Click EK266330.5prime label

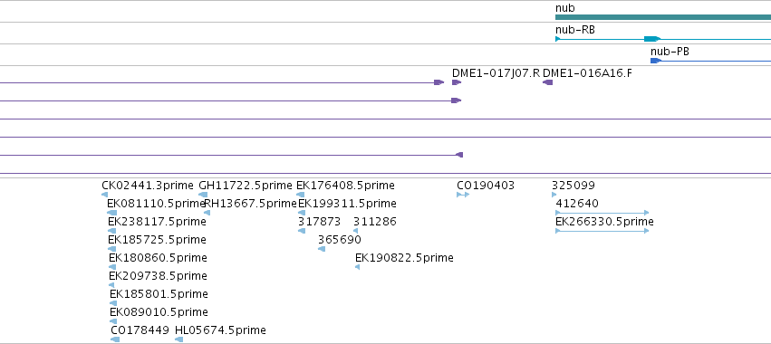pyautogui.click(x=604, y=222)
